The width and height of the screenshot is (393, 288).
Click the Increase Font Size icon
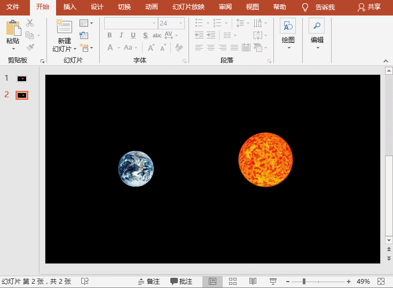point(152,48)
